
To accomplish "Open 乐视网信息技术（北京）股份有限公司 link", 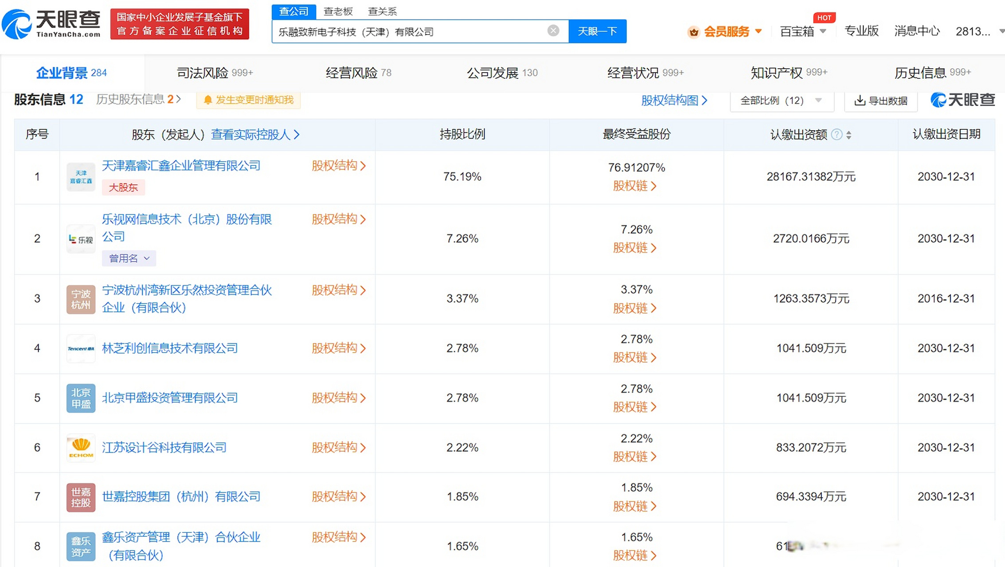I will [x=187, y=228].
